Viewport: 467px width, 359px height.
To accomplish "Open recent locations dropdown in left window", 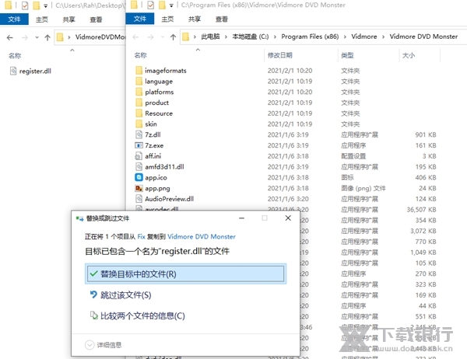I will coord(37,37).
